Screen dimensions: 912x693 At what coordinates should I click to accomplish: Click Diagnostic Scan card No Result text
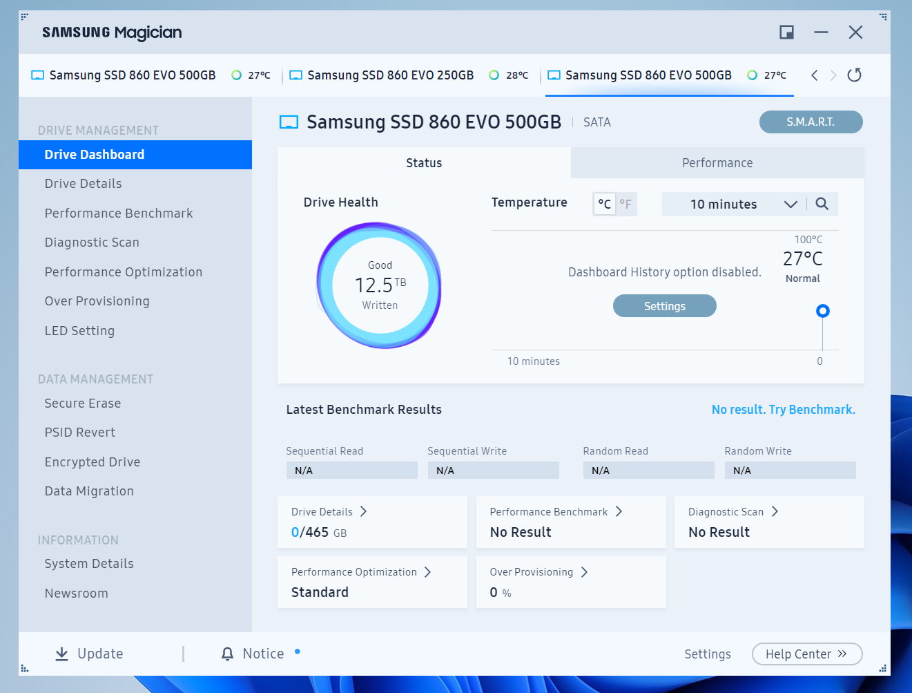pos(719,532)
